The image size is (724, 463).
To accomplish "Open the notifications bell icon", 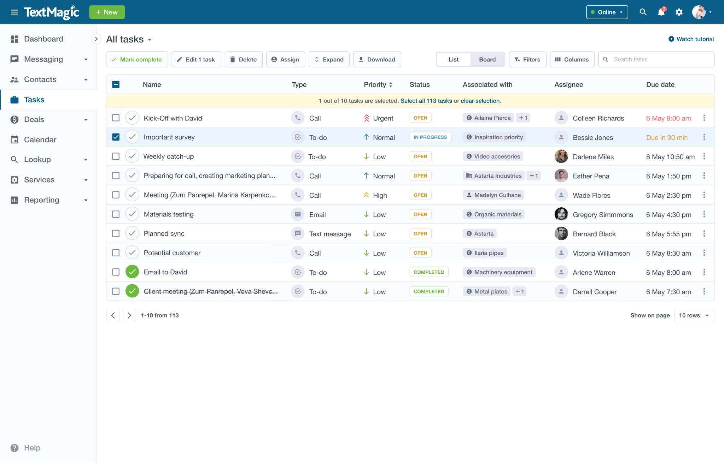I will [x=661, y=12].
